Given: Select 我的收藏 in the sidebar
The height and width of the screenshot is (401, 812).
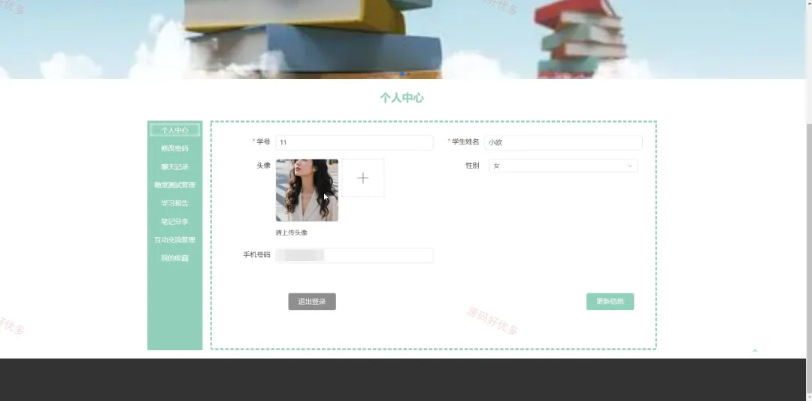Looking at the screenshot, I should click(x=174, y=258).
